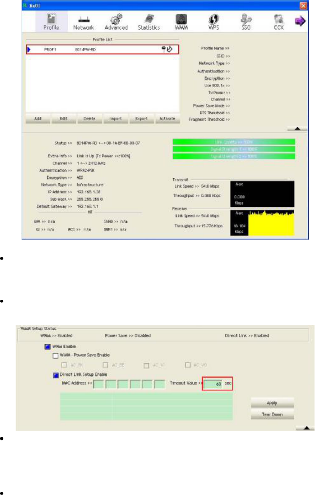
Task: Toggle the AC_BE checkbox
Action: (x=106, y=365)
